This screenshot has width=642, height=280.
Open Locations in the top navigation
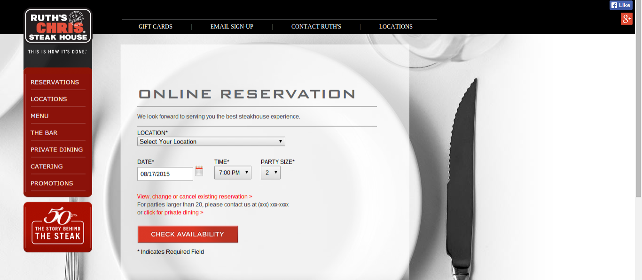coord(396,27)
